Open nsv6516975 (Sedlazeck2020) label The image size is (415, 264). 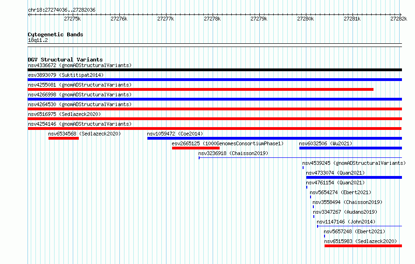click(64, 114)
